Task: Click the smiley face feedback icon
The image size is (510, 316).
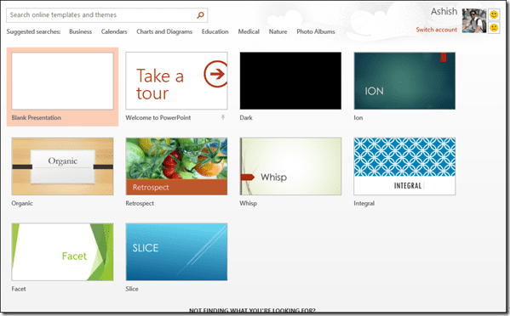Action: click(x=494, y=14)
